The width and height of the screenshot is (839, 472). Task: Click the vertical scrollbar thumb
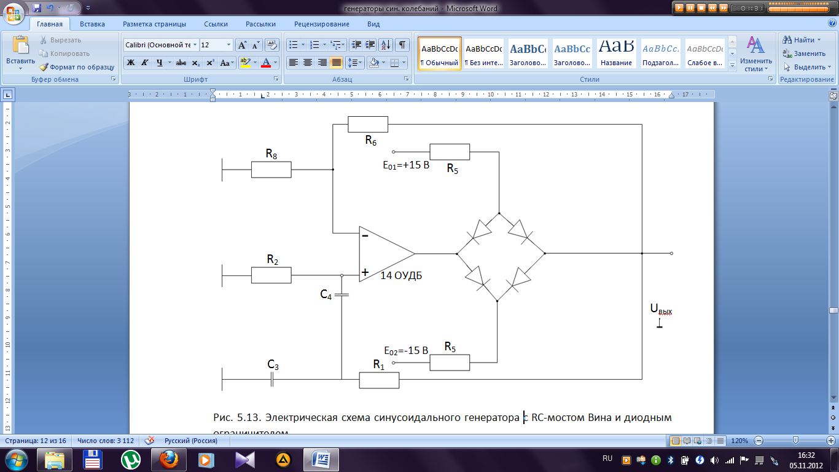coord(833,310)
